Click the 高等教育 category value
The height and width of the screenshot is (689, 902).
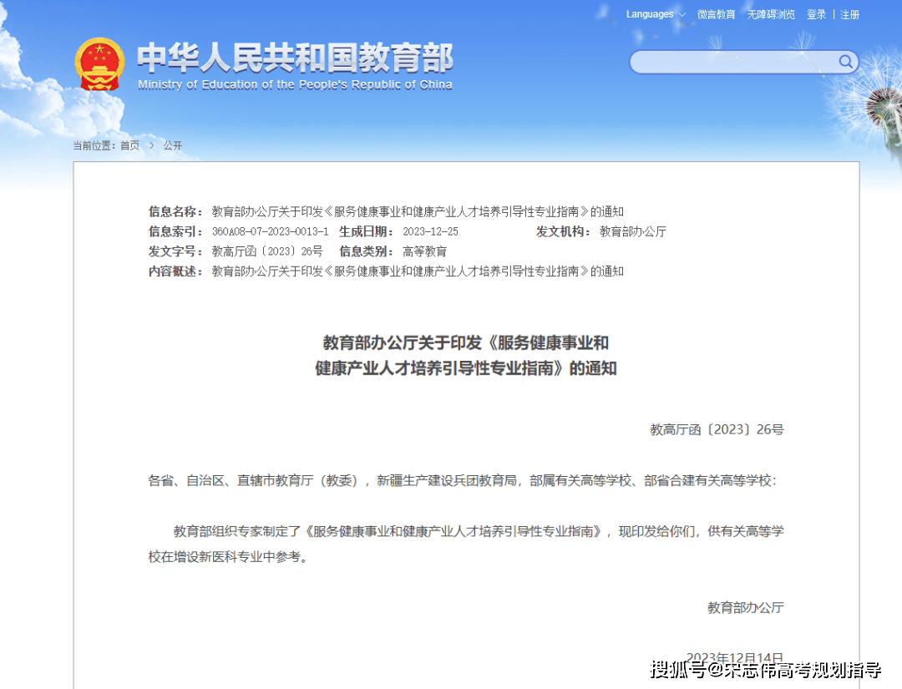click(x=424, y=251)
